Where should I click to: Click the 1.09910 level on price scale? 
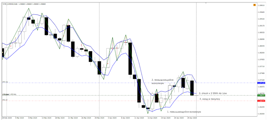click(261, 5)
